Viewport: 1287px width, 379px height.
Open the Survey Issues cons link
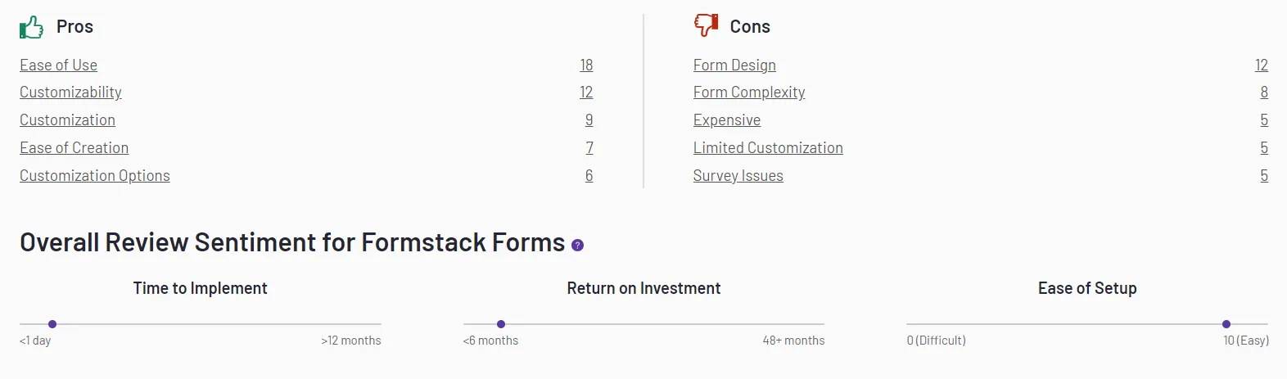[x=738, y=176]
